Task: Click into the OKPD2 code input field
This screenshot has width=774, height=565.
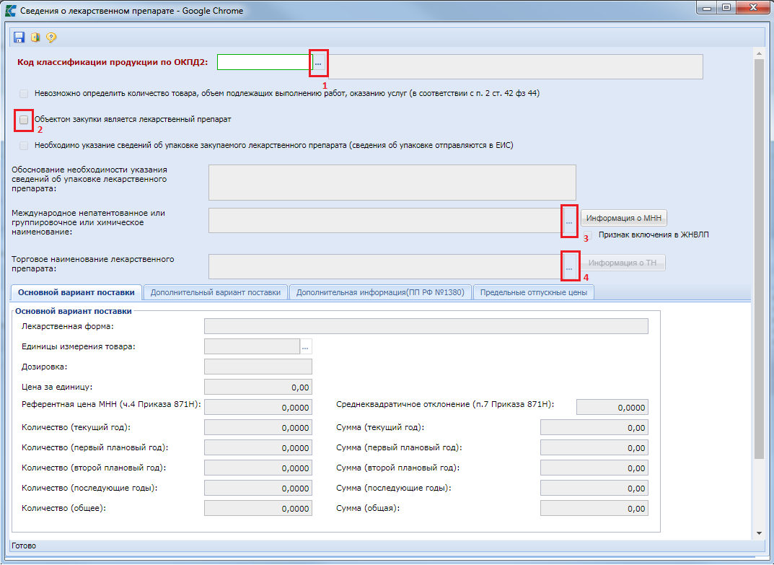Action: [264, 63]
